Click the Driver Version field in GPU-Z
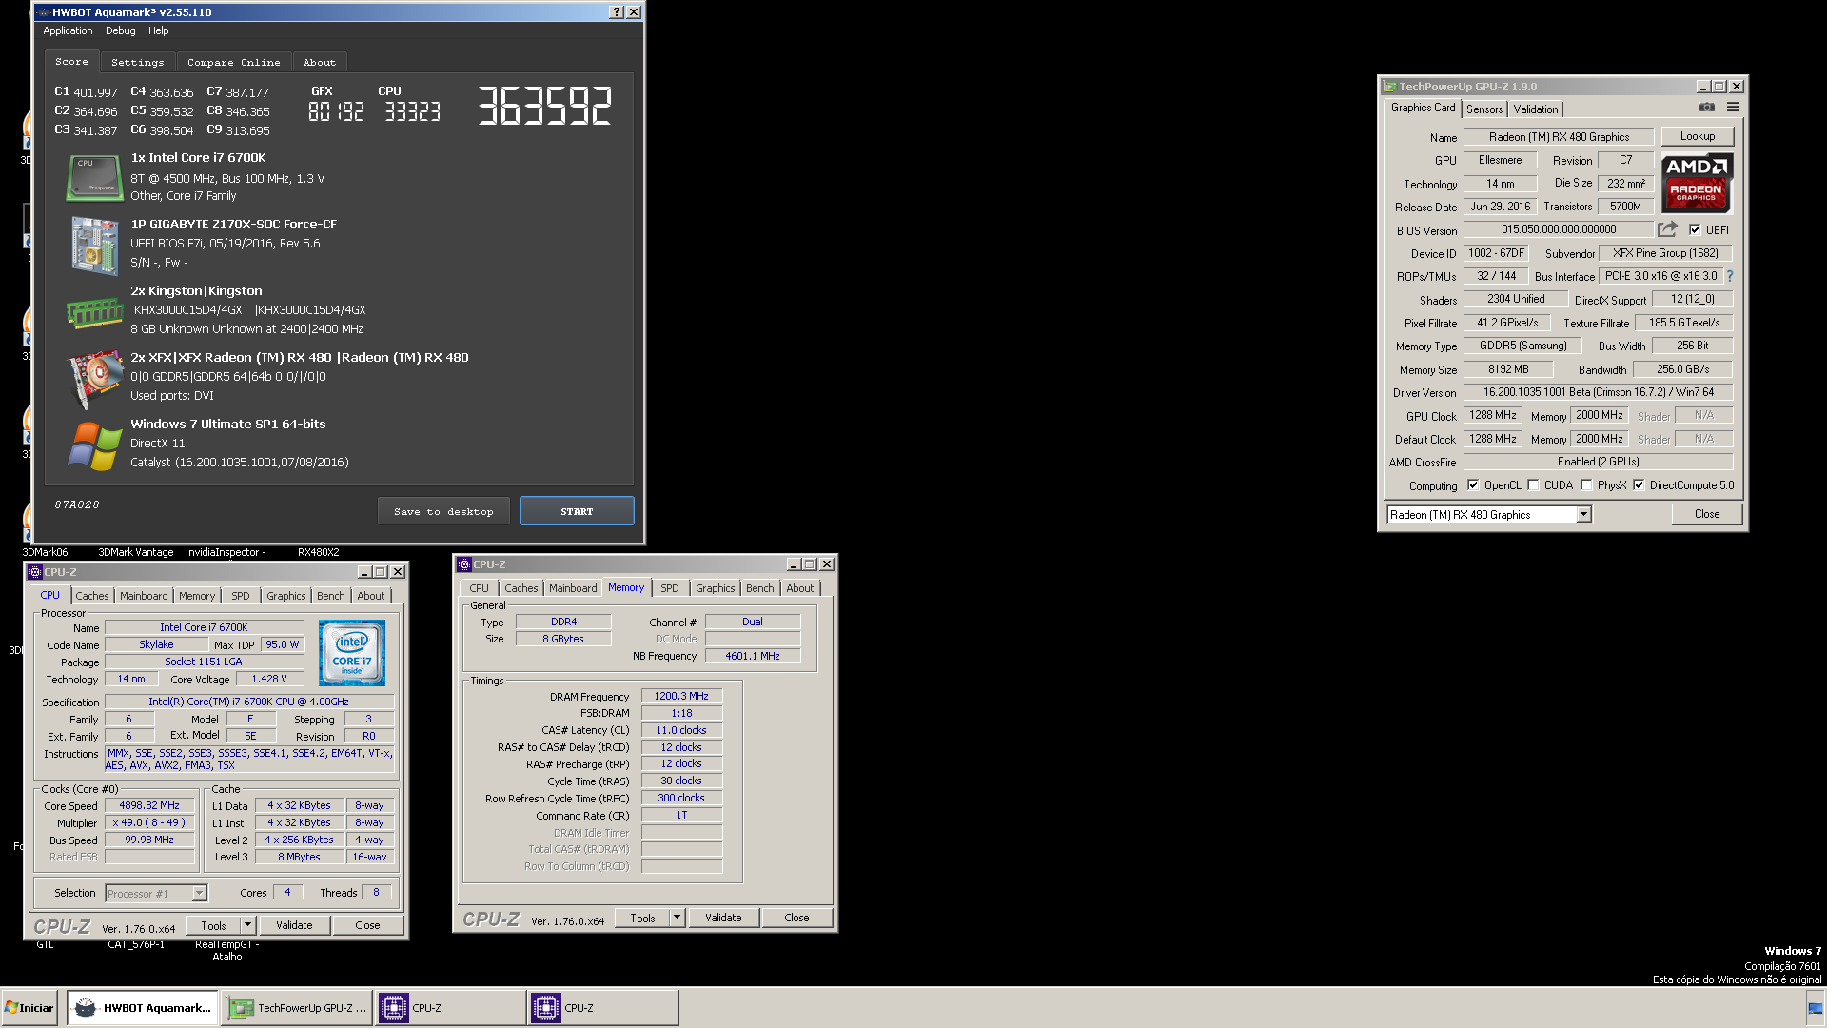 click(1599, 392)
